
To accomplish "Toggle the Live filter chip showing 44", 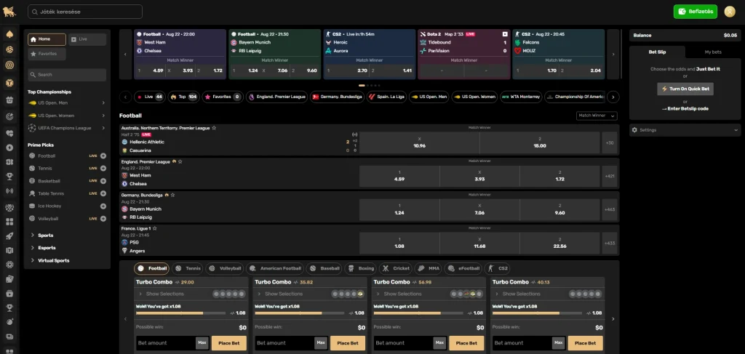I will [153, 97].
